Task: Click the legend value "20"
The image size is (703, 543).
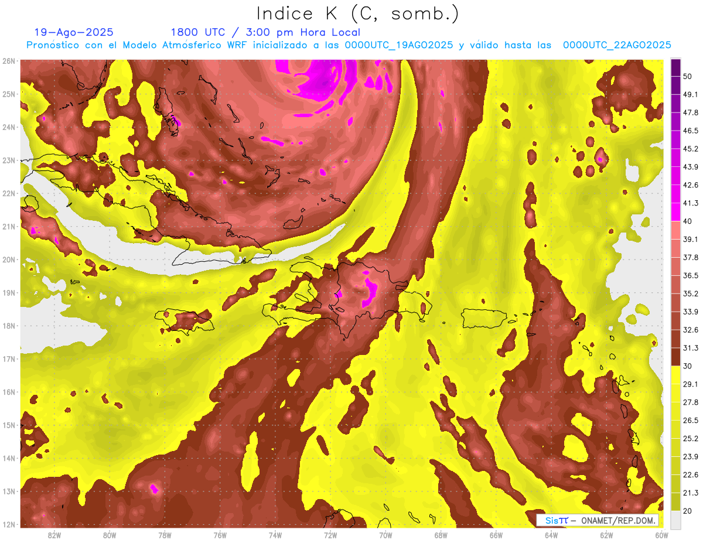Action: 688,511
